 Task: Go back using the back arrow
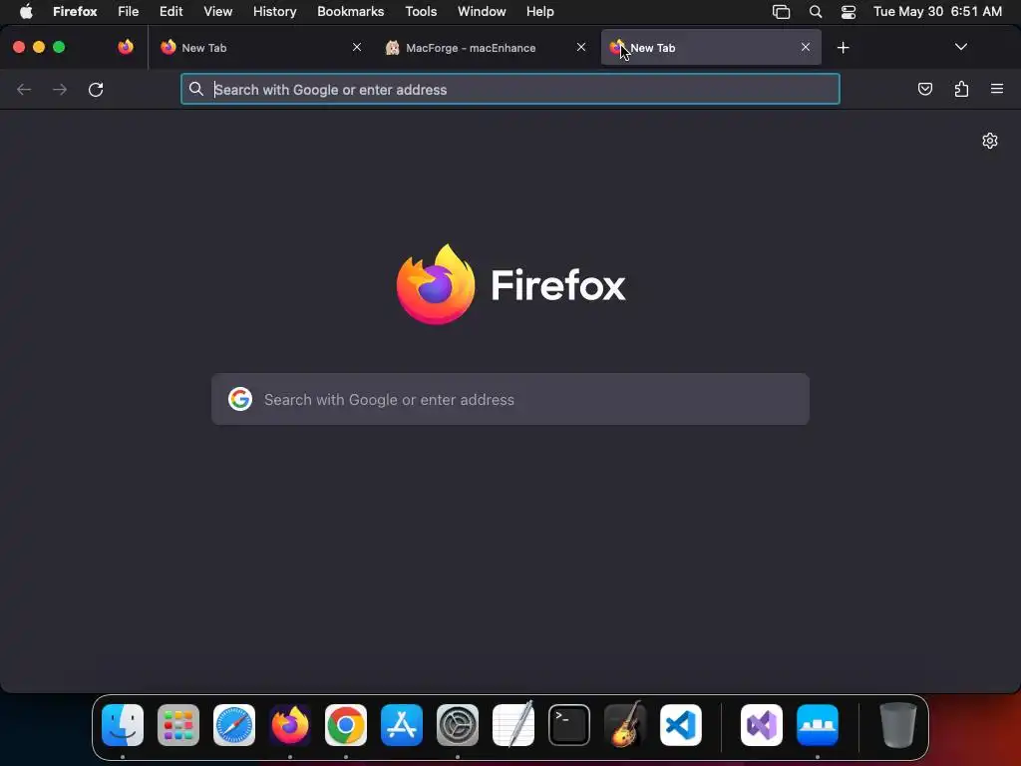click(x=24, y=89)
